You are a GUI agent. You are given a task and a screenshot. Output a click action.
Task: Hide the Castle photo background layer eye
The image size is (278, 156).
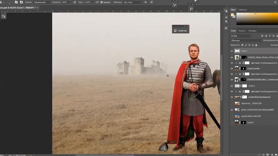click(x=232, y=97)
